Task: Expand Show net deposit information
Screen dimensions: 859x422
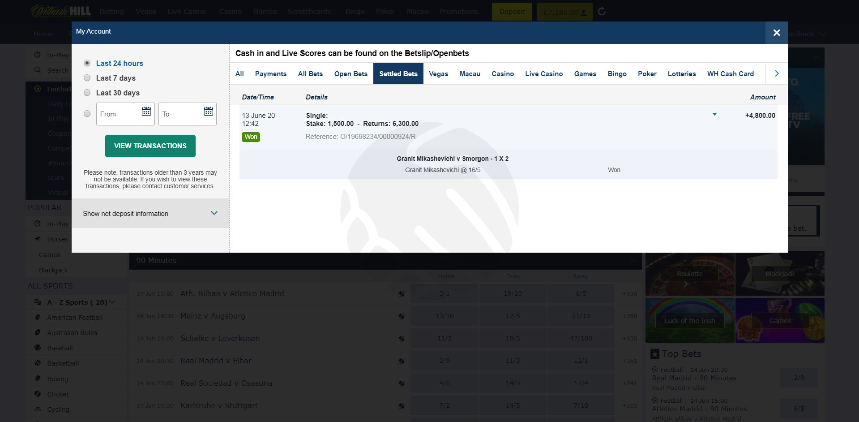Action: (150, 213)
